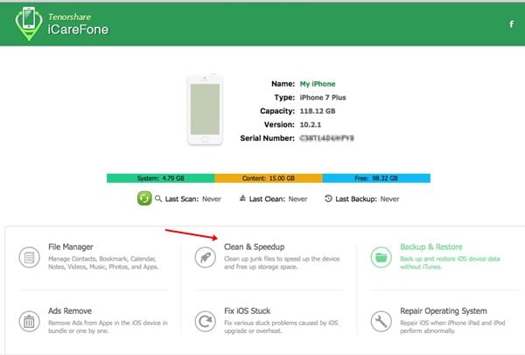Click the Name: label

coord(283,84)
